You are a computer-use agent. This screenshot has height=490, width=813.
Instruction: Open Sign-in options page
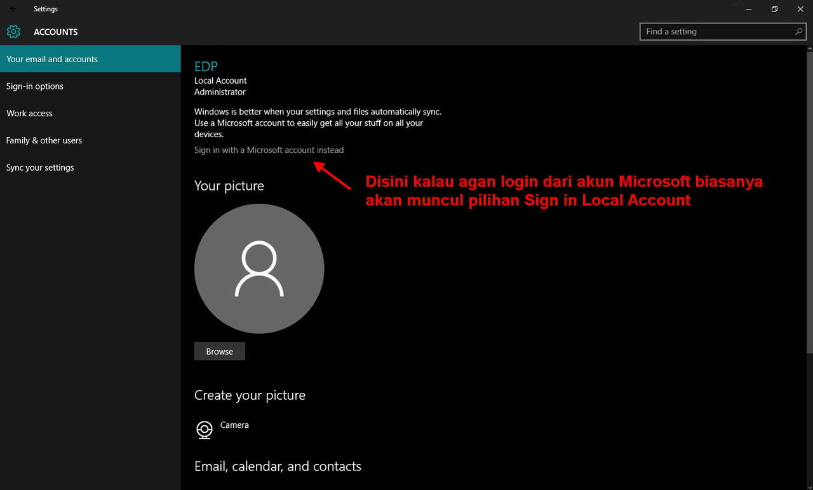(90, 86)
